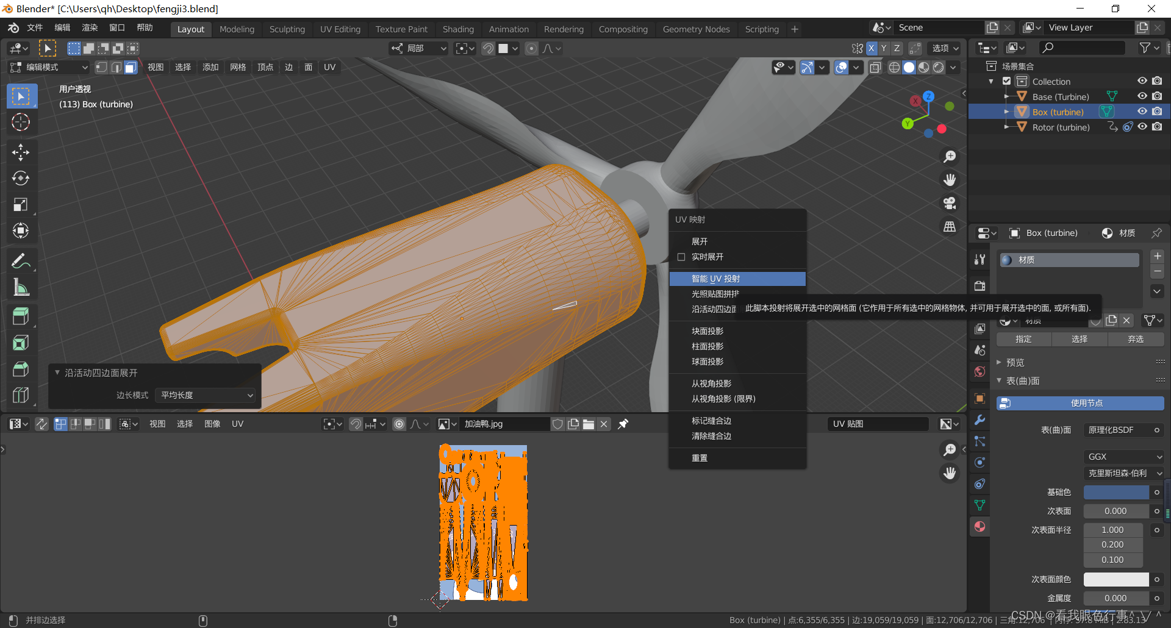Select the Extrude Region tool

(x=21, y=316)
